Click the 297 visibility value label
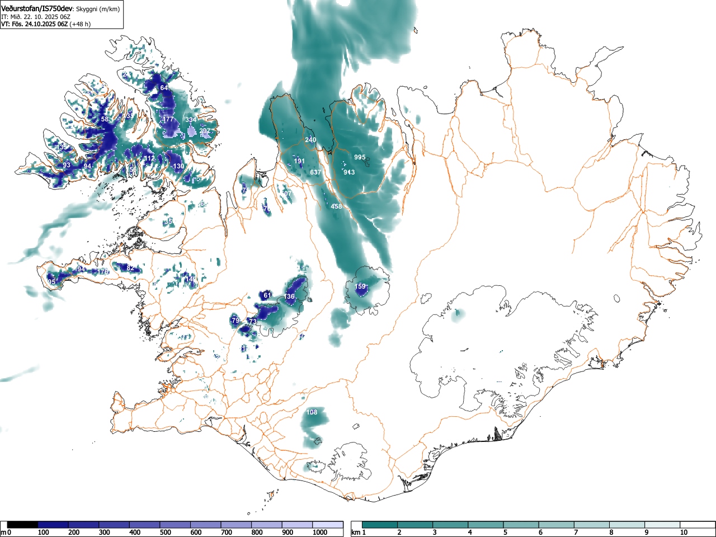The width and height of the screenshot is (716, 537). tap(205, 131)
